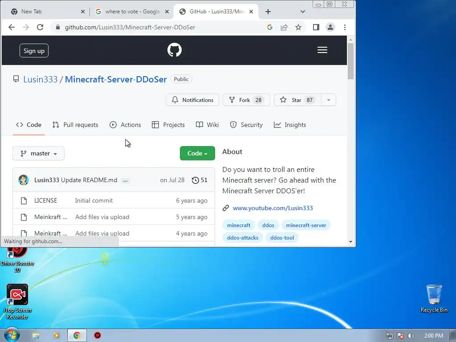Open the Projects tab
The height and width of the screenshot is (342, 456).
click(168, 125)
